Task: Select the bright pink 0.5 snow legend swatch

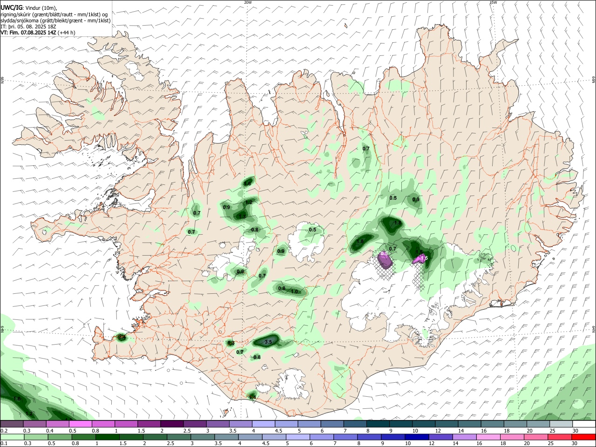Action: (80, 424)
